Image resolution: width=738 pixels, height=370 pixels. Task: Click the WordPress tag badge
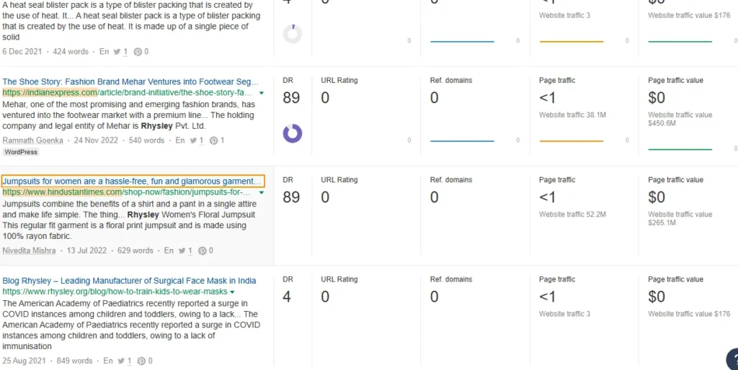(21, 153)
